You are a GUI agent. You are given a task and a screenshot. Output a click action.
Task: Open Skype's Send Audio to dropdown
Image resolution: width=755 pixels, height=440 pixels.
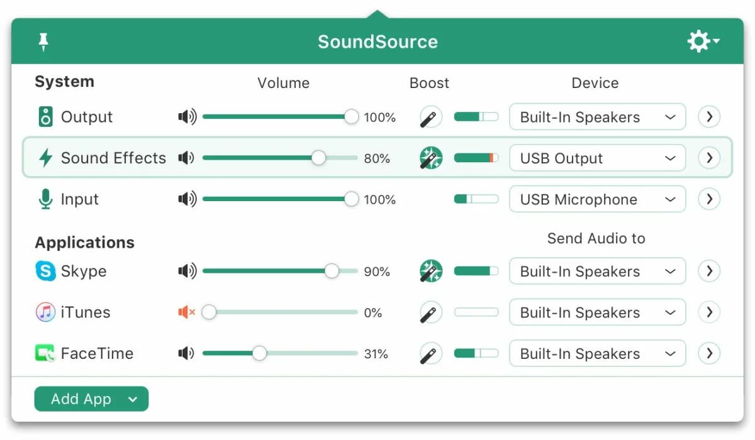(x=597, y=272)
